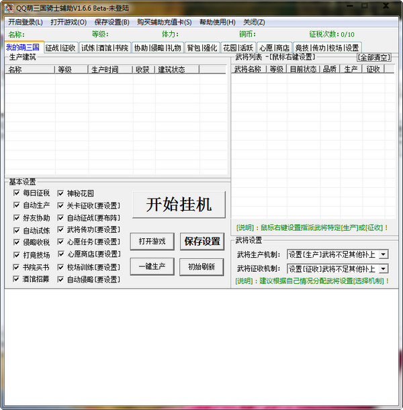The width and height of the screenshot is (403, 410).
Task: Click the 一键生产 button
Action: [x=152, y=266]
